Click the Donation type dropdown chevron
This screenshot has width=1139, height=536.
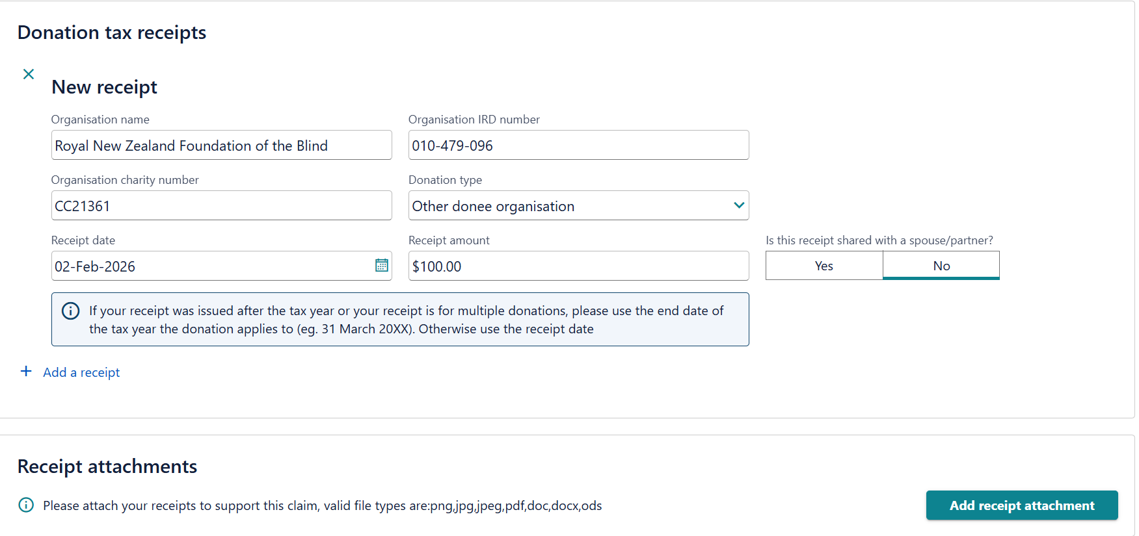[x=738, y=205]
